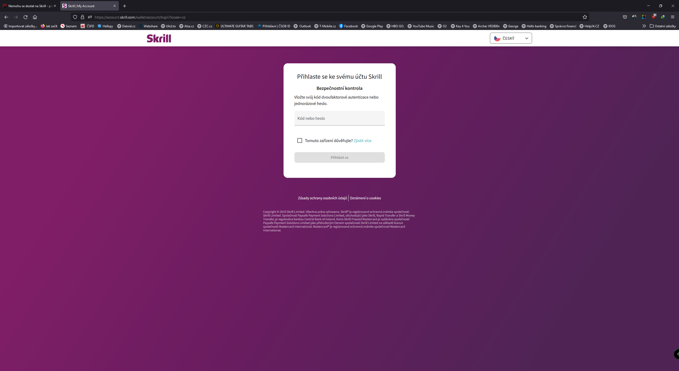Open the Facebook bookmark
The width and height of the screenshot is (679, 371).
348,26
